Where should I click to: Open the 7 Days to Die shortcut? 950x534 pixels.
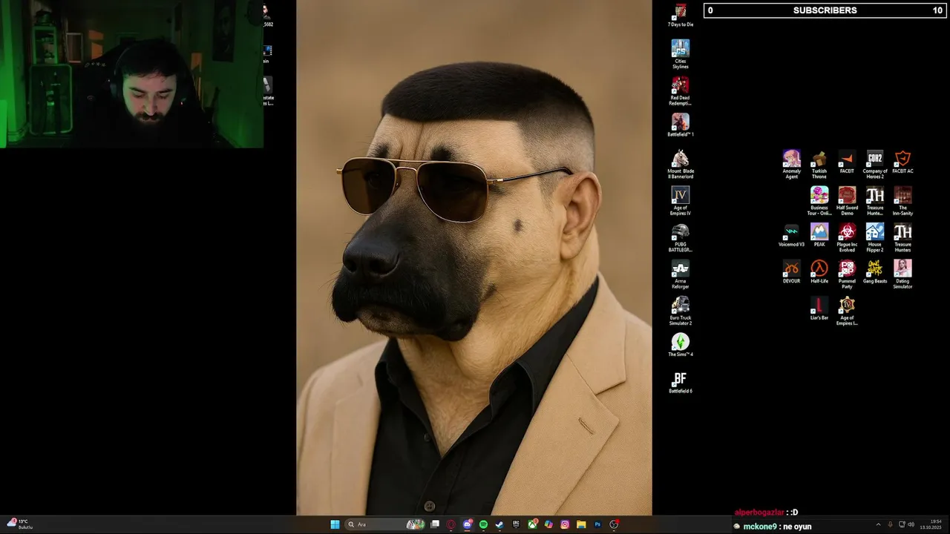point(681,16)
